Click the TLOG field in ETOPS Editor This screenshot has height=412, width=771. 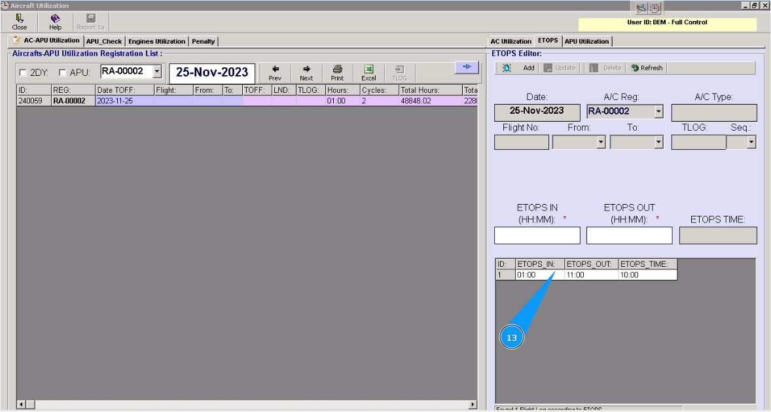pyautogui.click(x=699, y=143)
